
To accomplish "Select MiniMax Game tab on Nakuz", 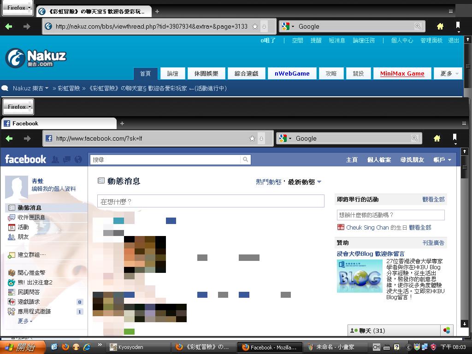I will pyautogui.click(x=402, y=73).
